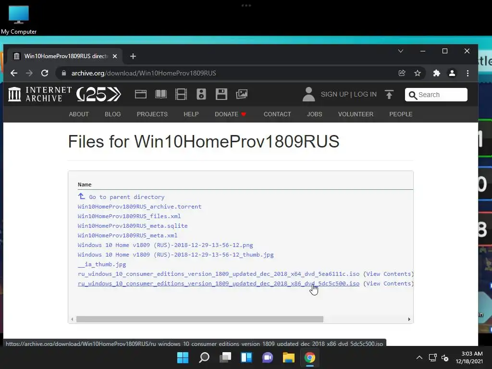Click the SIGN UP link

point(334,95)
